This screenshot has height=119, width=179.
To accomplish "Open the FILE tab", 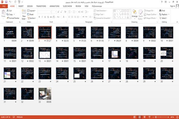I will 4,6.
